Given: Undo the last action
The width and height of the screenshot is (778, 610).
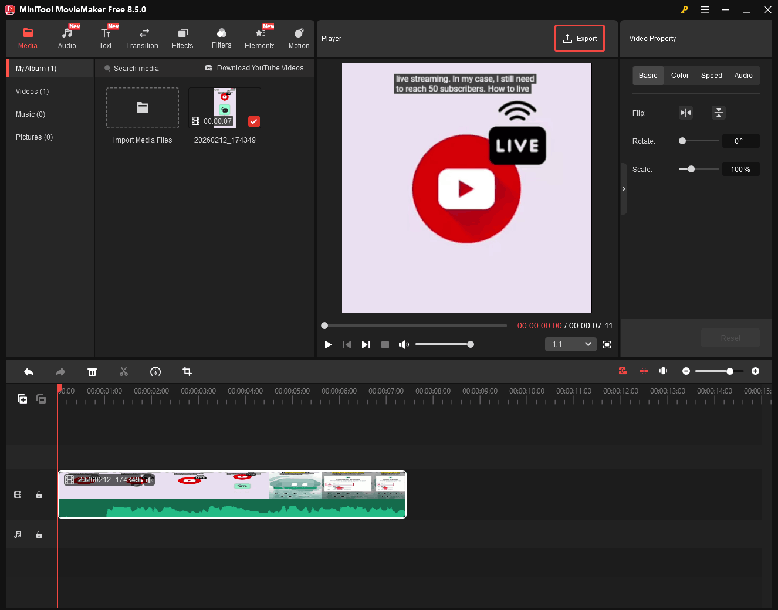Looking at the screenshot, I should click(x=29, y=371).
